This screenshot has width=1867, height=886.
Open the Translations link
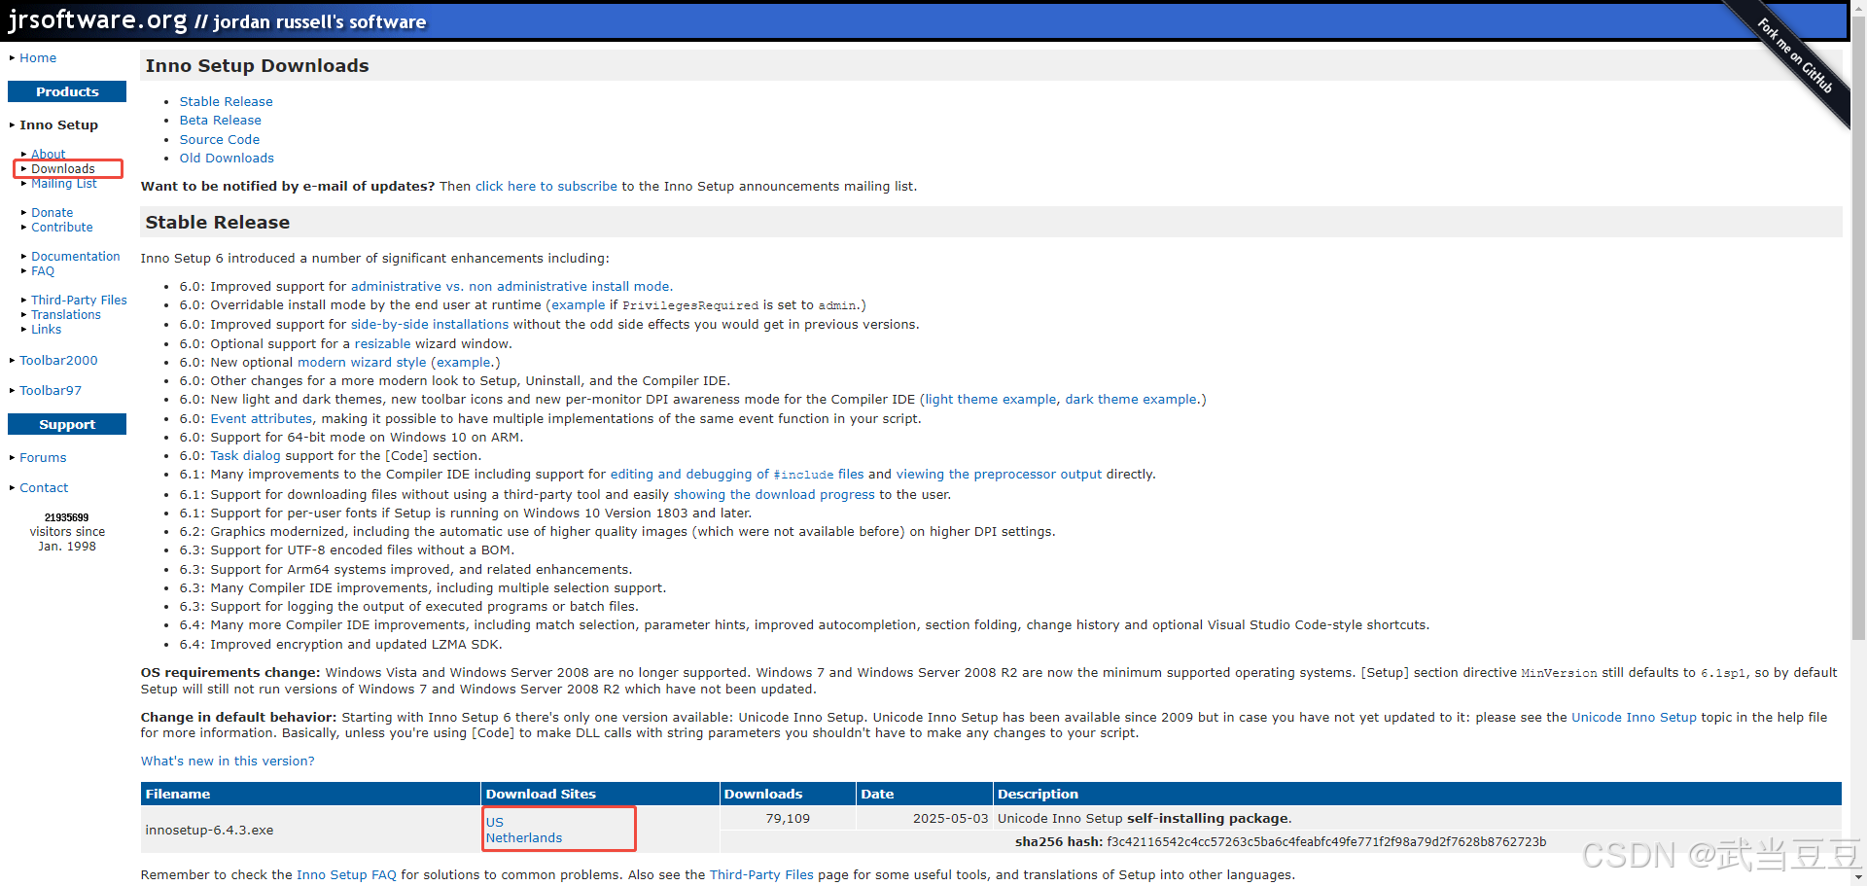point(66,315)
